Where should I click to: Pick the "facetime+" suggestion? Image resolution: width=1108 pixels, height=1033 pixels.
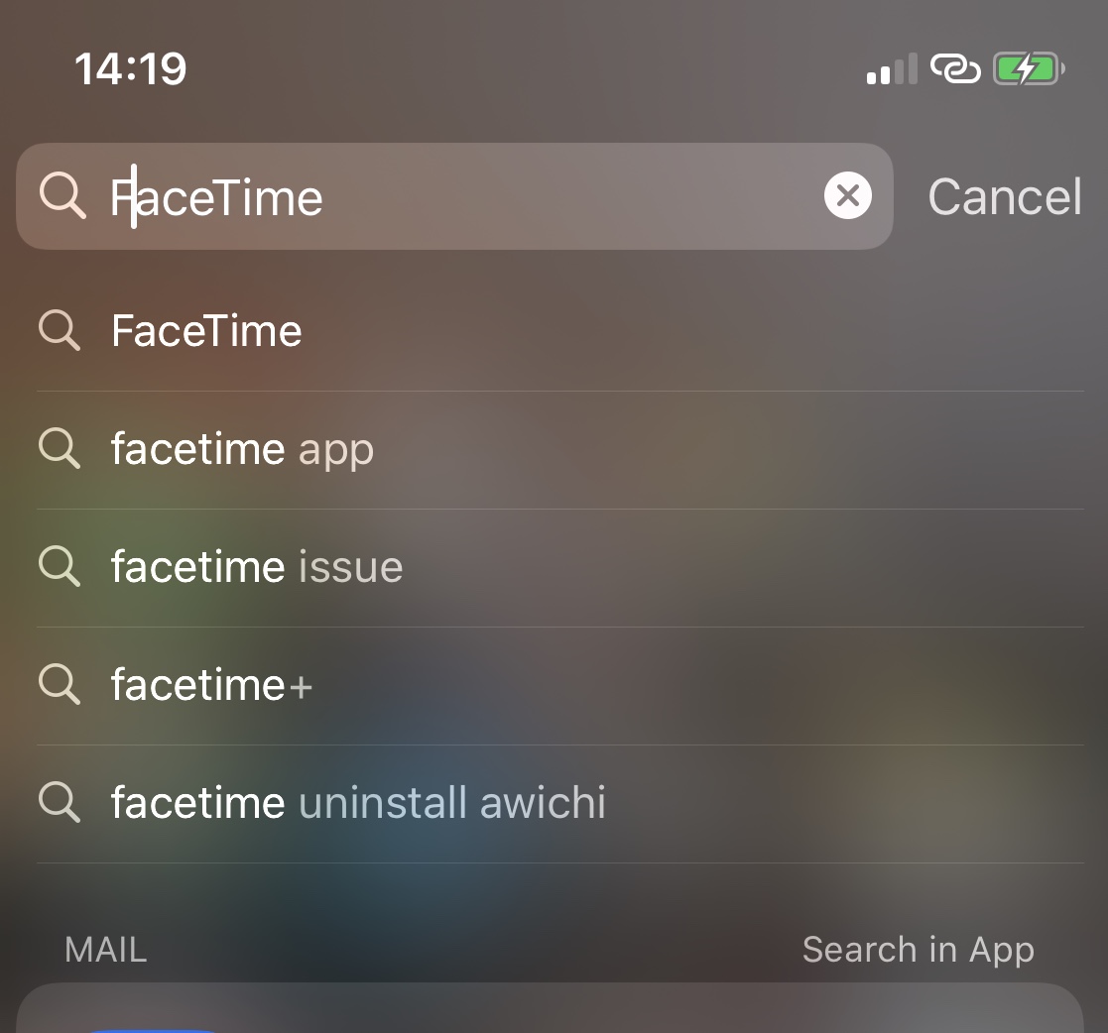[211, 685]
